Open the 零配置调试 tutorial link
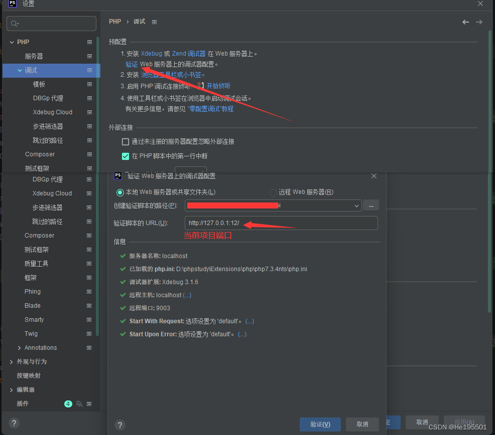Image resolution: width=495 pixels, height=435 pixels. pyautogui.click(x=210, y=109)
